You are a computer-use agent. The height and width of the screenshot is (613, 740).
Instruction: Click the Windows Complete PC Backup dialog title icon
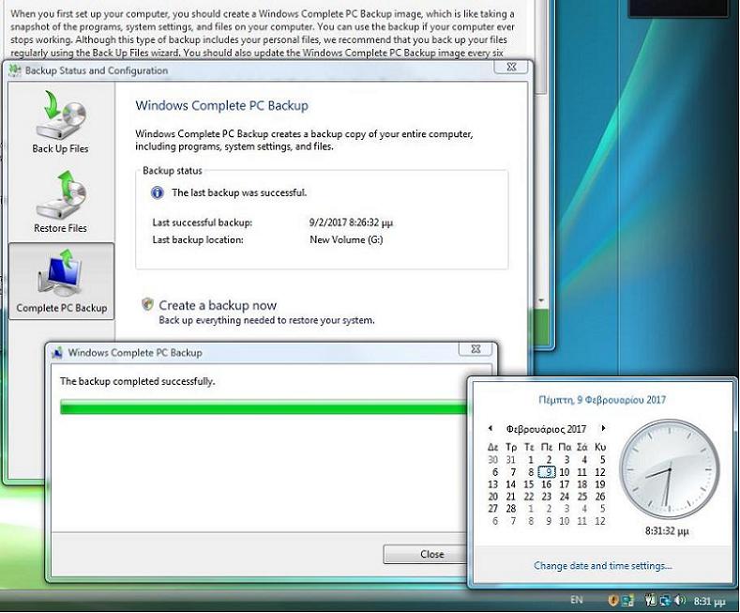coord(57,353)
